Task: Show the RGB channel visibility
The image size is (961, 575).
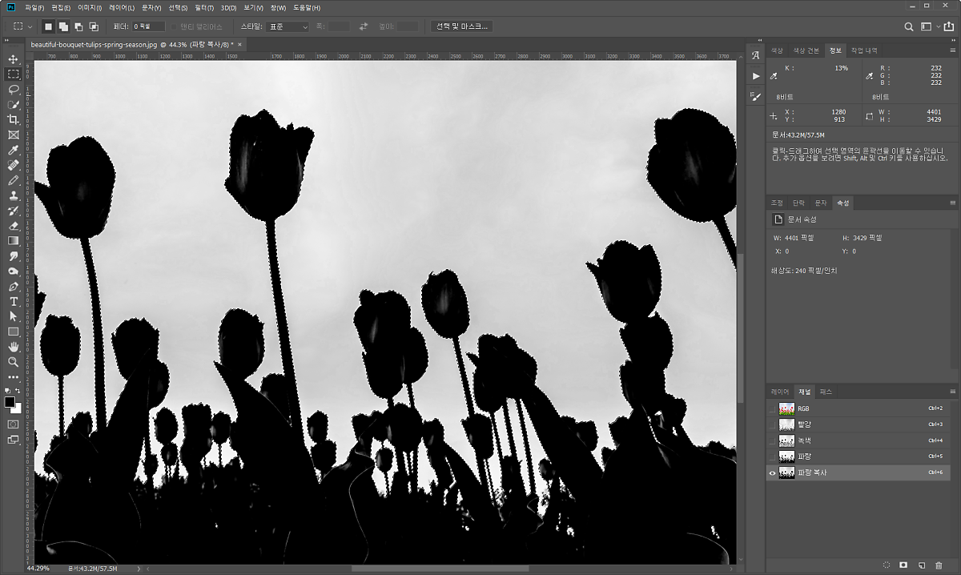Action: [773, 408]
